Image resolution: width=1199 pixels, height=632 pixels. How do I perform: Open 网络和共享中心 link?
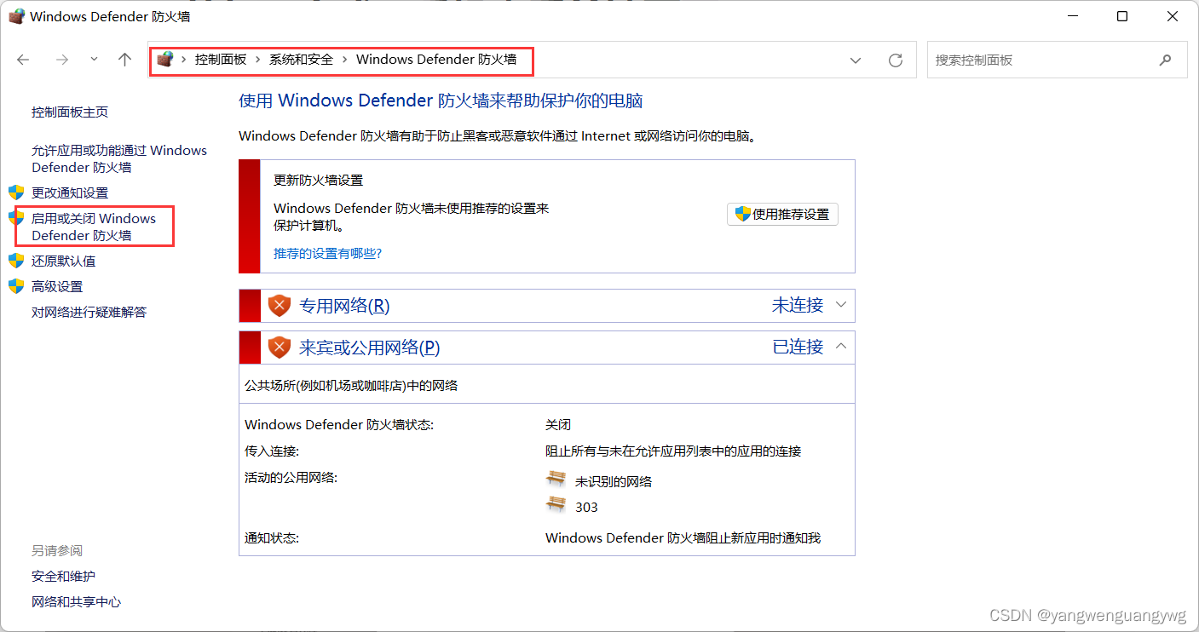pyautogui.click(x=77, y=602)
